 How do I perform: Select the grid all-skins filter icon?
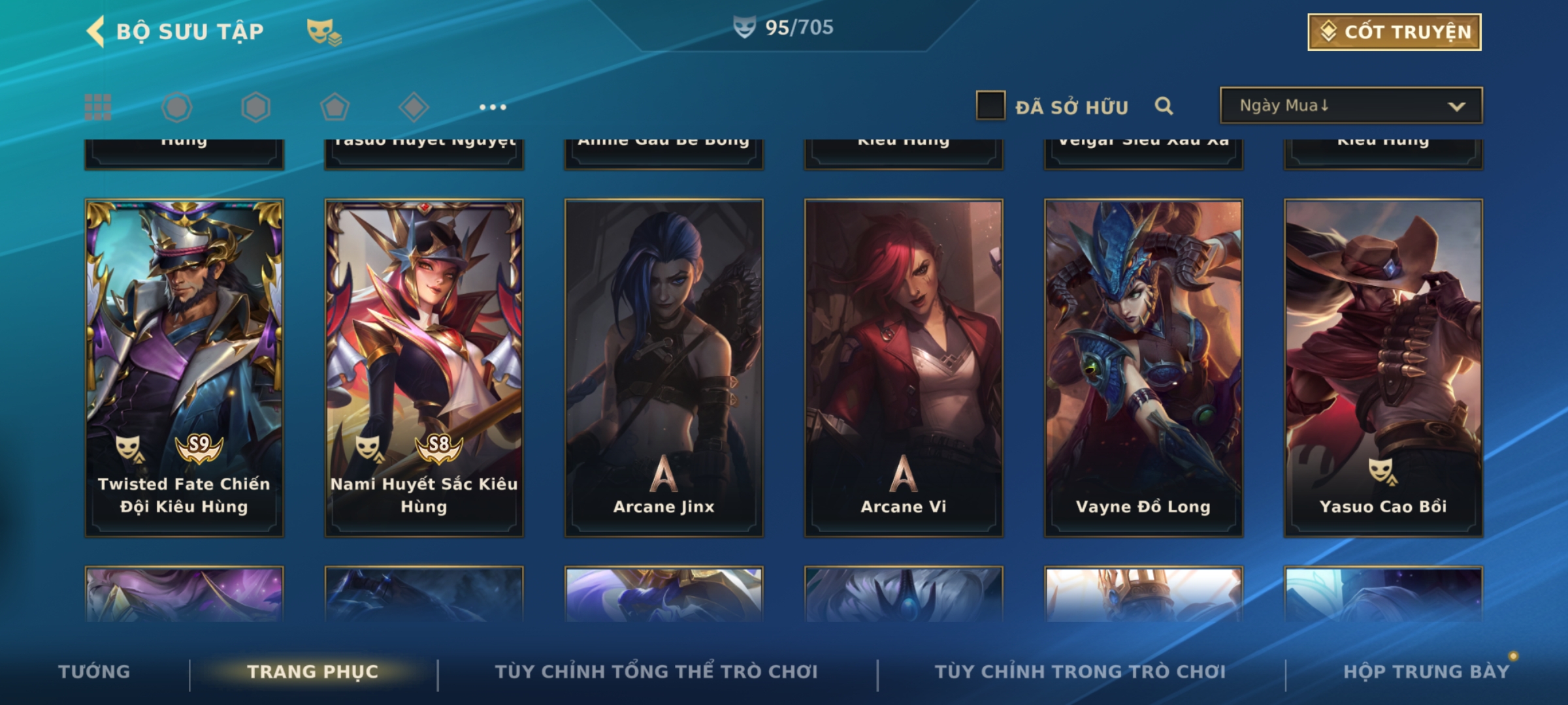98,107
